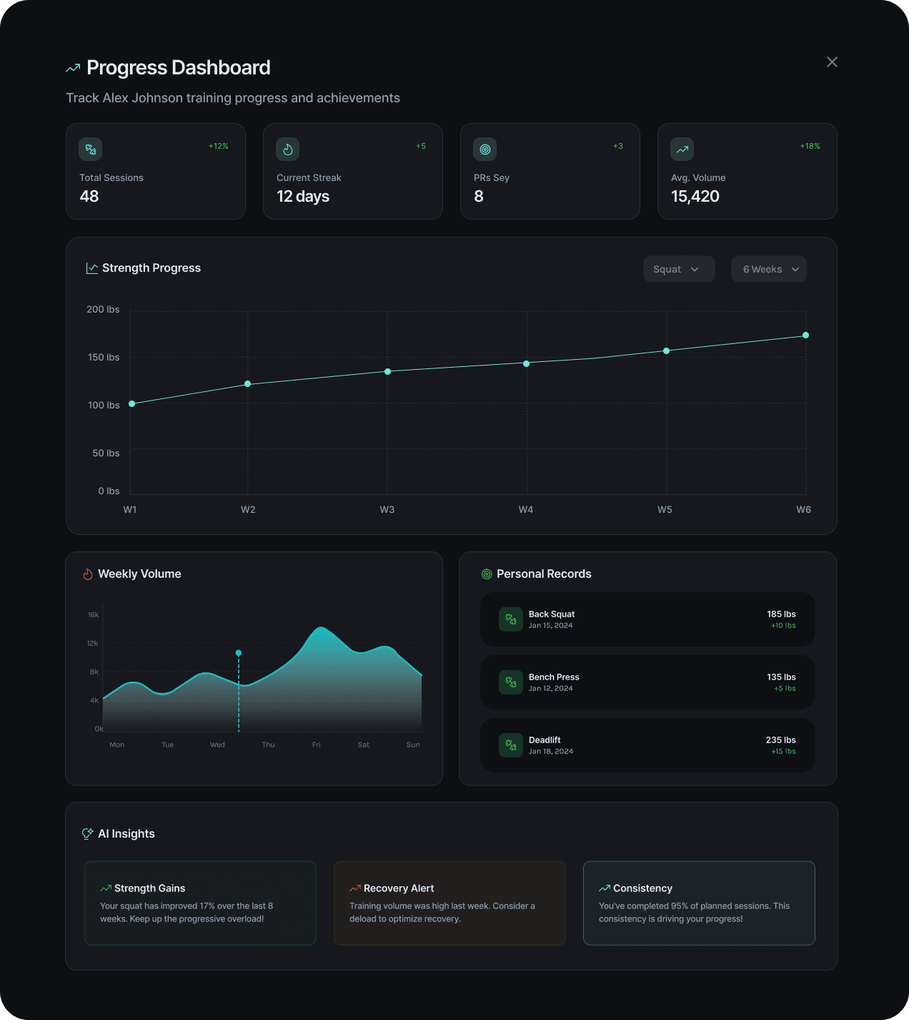Screen dimensions: 909x1020
Task: Open the Strength Gains insight card
Action: coord(200,903)
